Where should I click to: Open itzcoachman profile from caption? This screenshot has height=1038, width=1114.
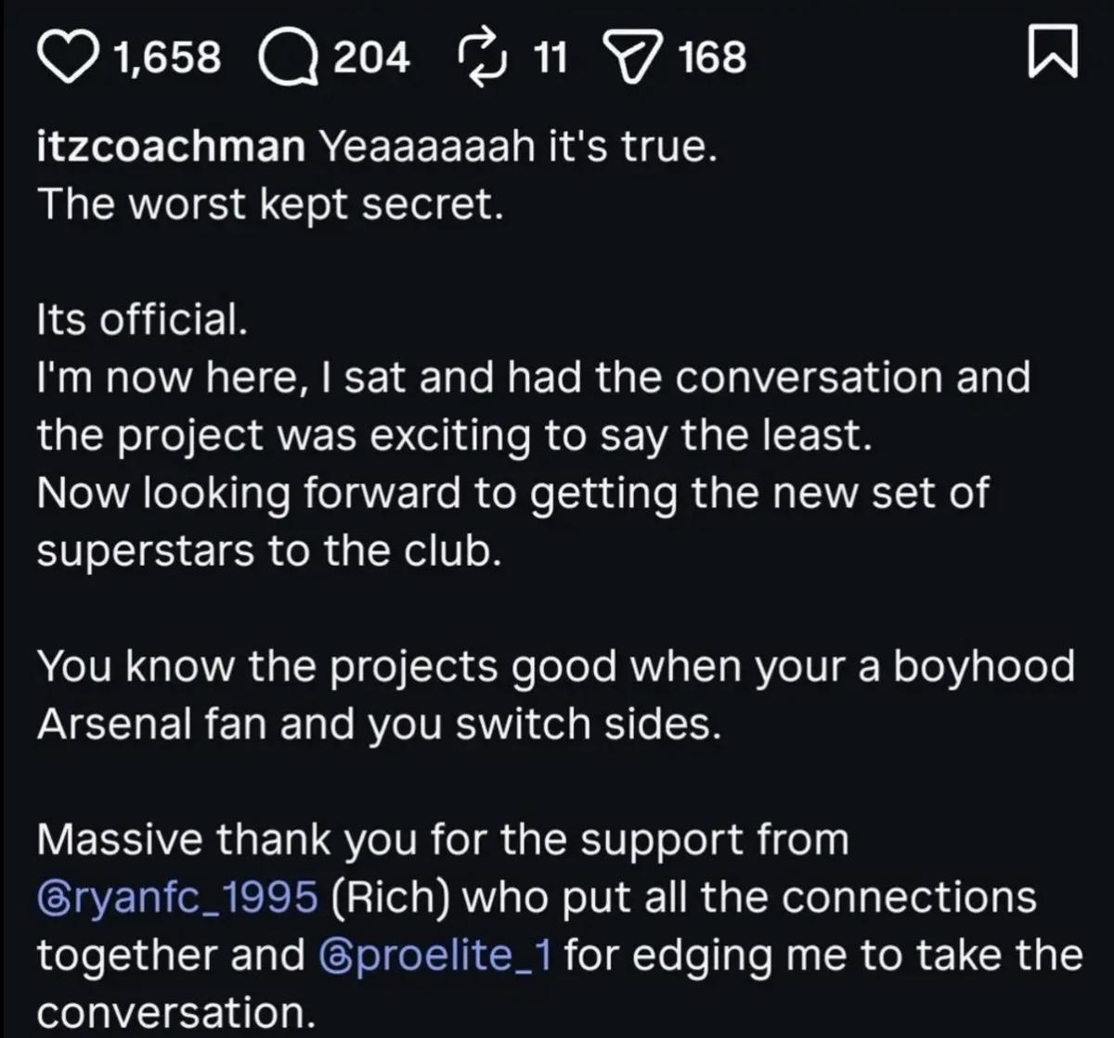170,148
